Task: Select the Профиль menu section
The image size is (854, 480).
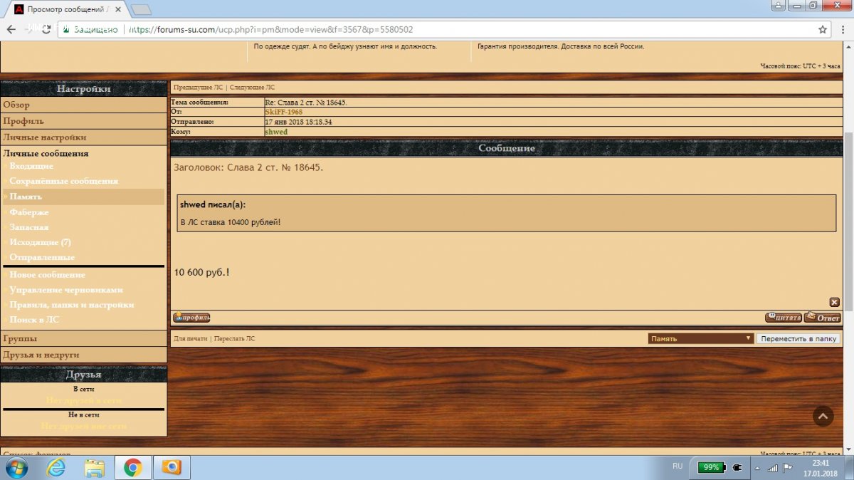Action: [x=23, y=121]
